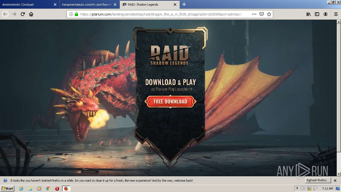Toggle the sidebar view

(317, 14)
